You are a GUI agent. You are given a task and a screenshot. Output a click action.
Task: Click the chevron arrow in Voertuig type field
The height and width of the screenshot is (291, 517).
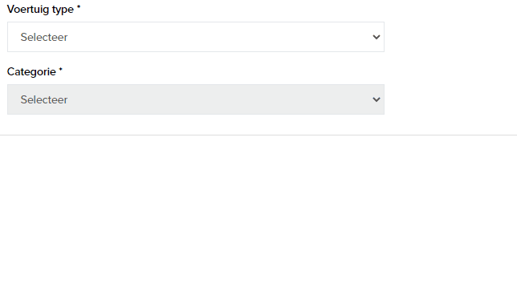pyautogui.click(x=377, y=37)
